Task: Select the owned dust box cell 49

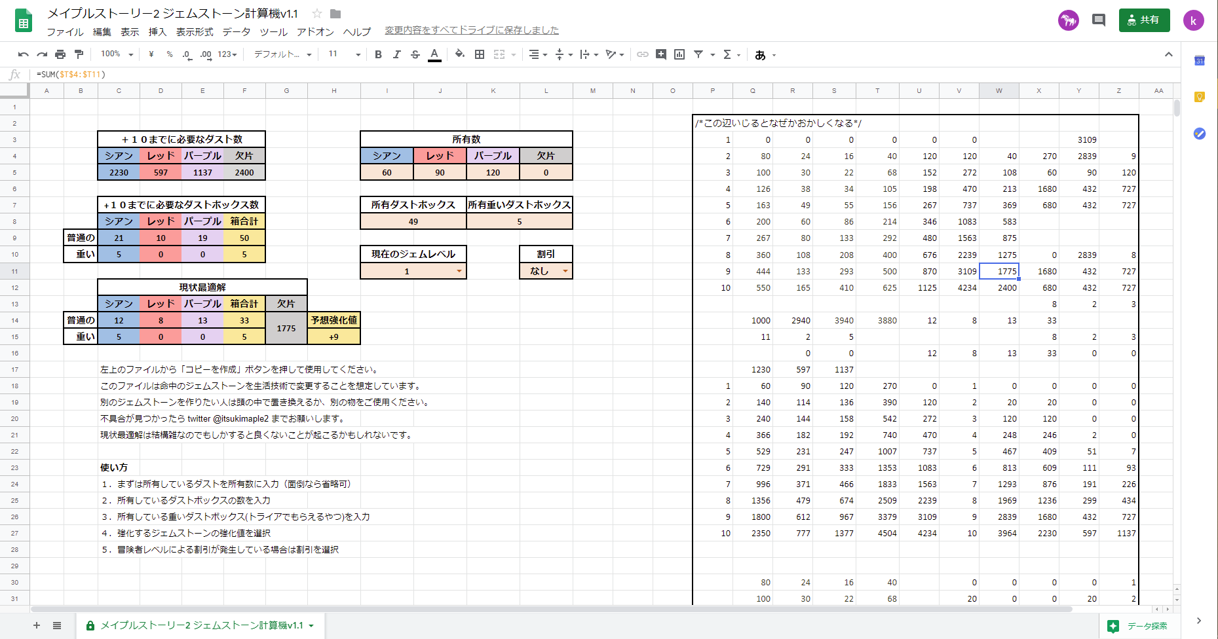Action: [x=413, y=221]
